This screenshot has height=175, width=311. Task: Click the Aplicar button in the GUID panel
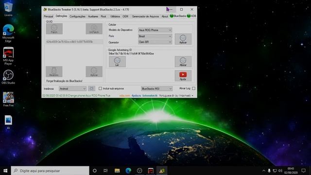pos(94,71)
